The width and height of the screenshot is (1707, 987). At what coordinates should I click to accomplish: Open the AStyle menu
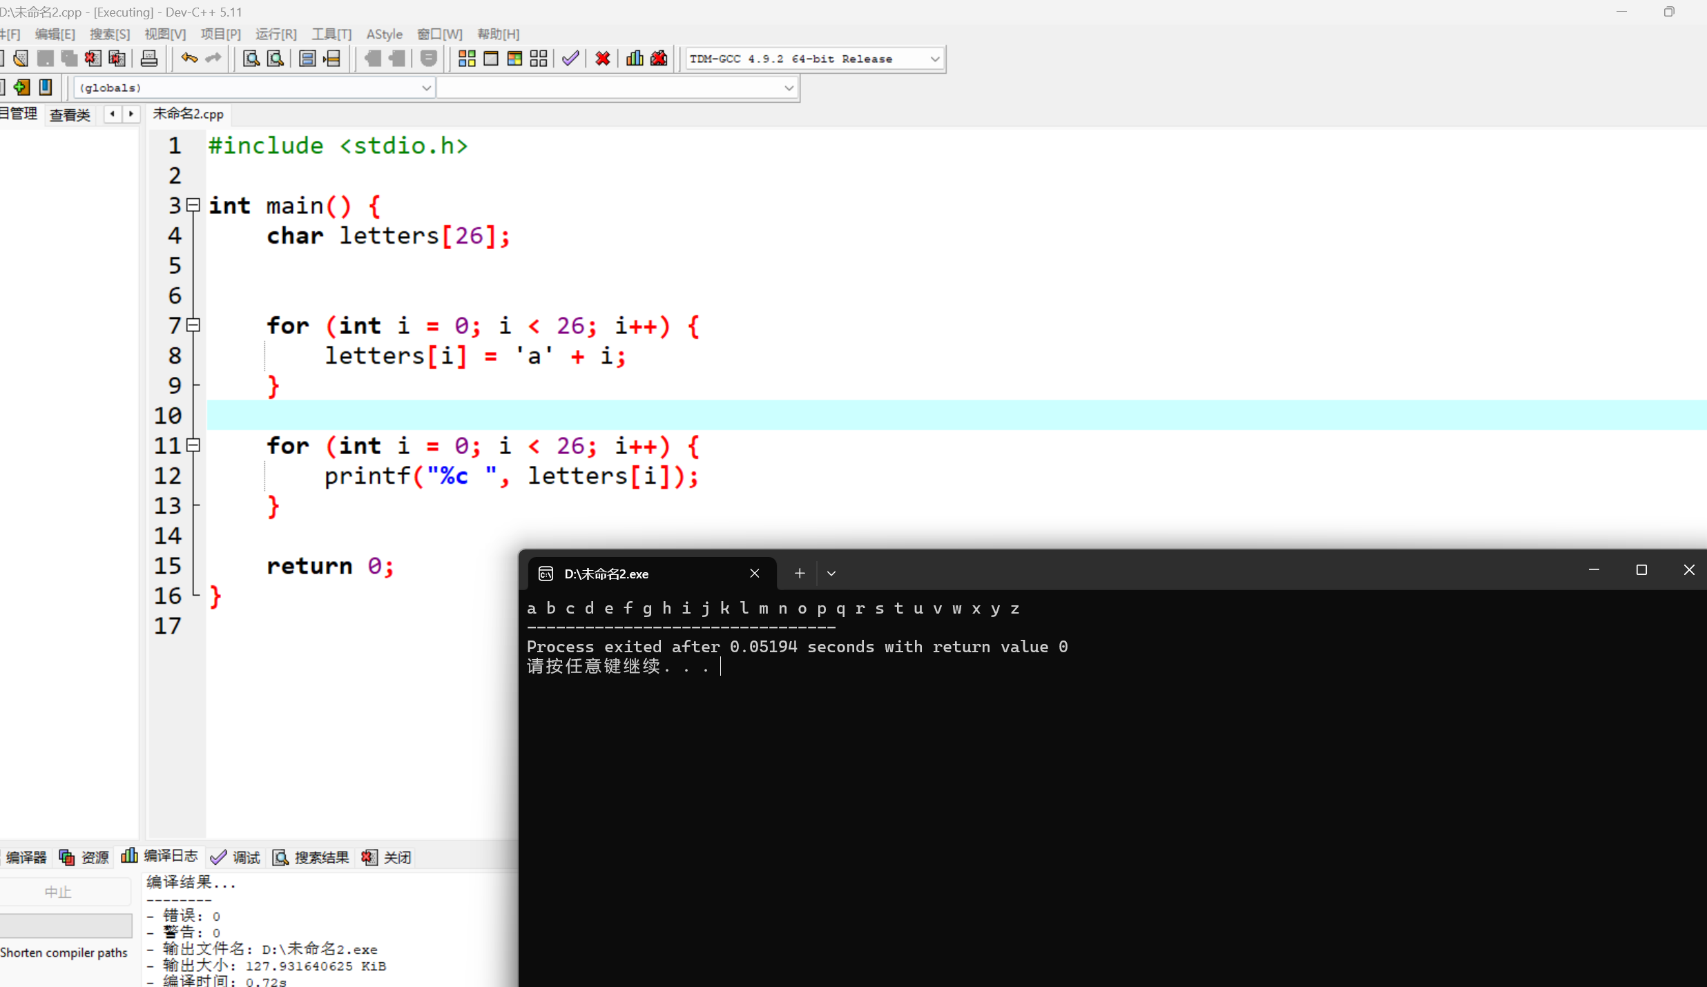point(384,34)
